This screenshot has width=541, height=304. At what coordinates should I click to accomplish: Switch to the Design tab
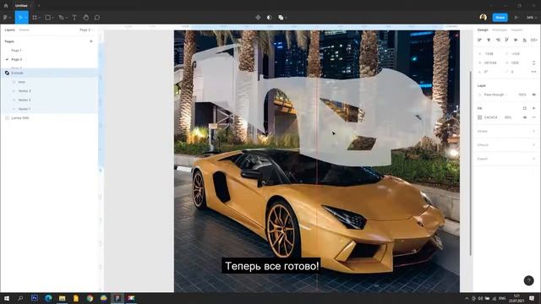point(483,30)
